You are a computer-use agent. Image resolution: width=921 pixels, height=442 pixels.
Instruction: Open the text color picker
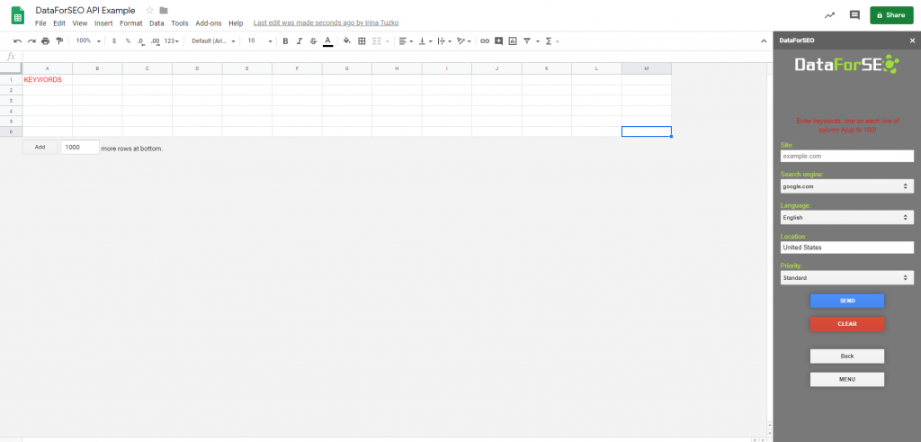pos(327,41)
